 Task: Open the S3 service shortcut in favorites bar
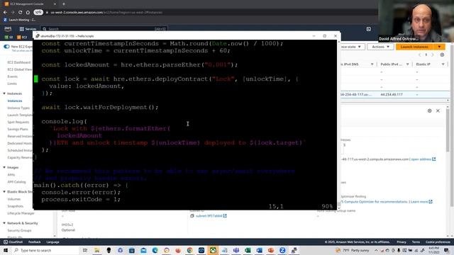[x=9, y=37]
